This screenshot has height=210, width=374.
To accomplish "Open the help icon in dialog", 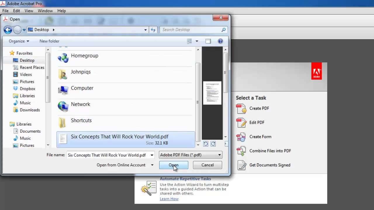I will tap(220, 41).
